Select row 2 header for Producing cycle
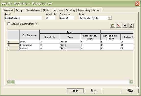Viewport: 141px width, 96px height. pyautogui.click(x=13, y=45)
